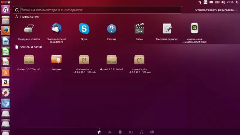The height and width of the screenshot is (135, 240).
Task: Open the system session gear menu
Action: (237, 2)
